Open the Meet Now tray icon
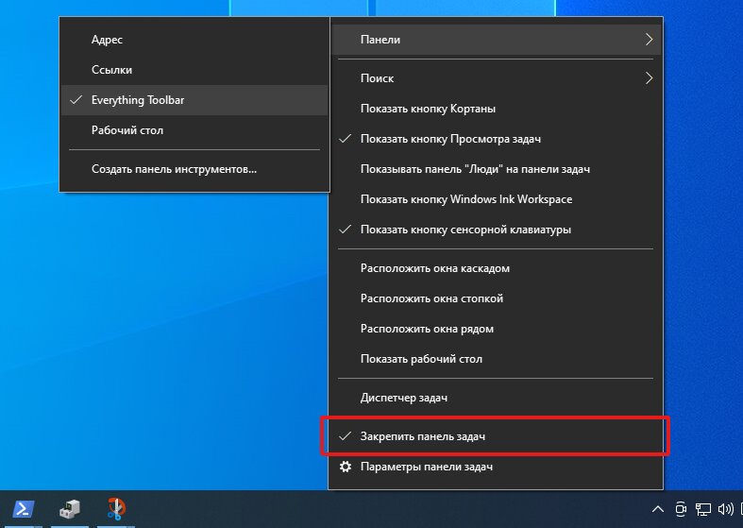This screenshot has width=743, height=528. tap(681, 509)
